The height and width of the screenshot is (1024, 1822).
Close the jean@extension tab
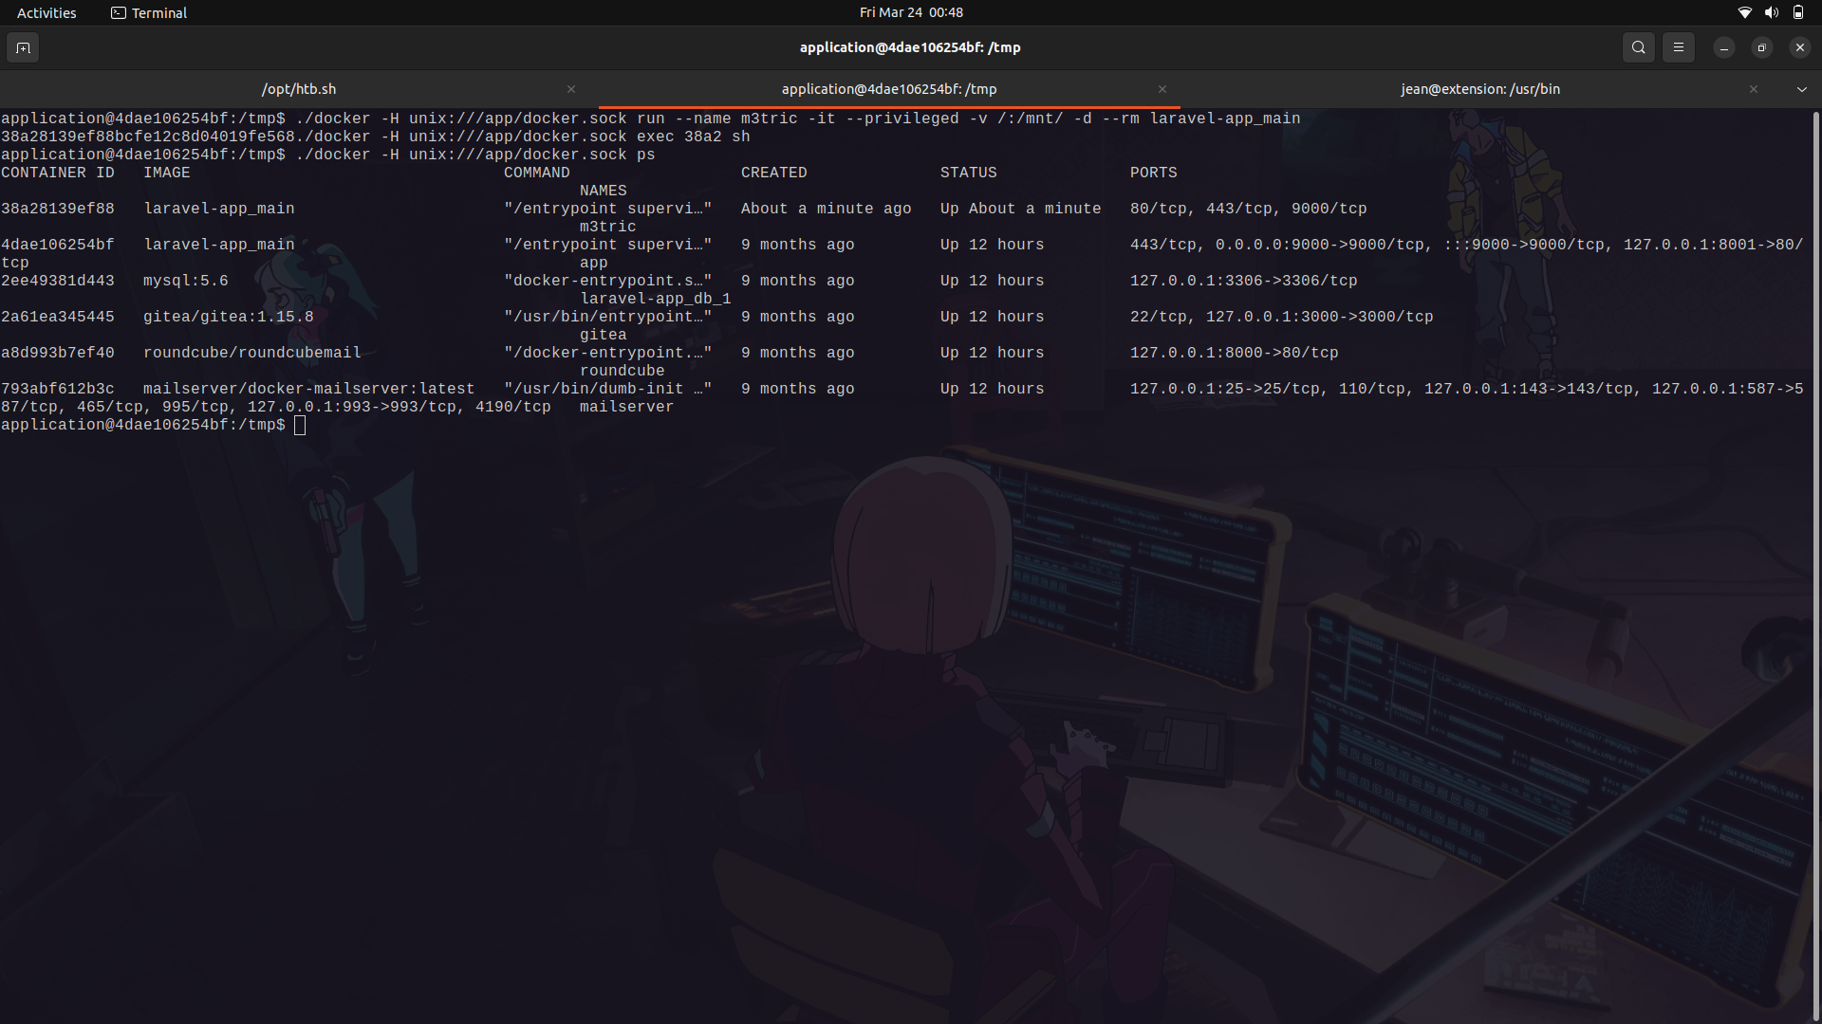(x=1754, y=88)
